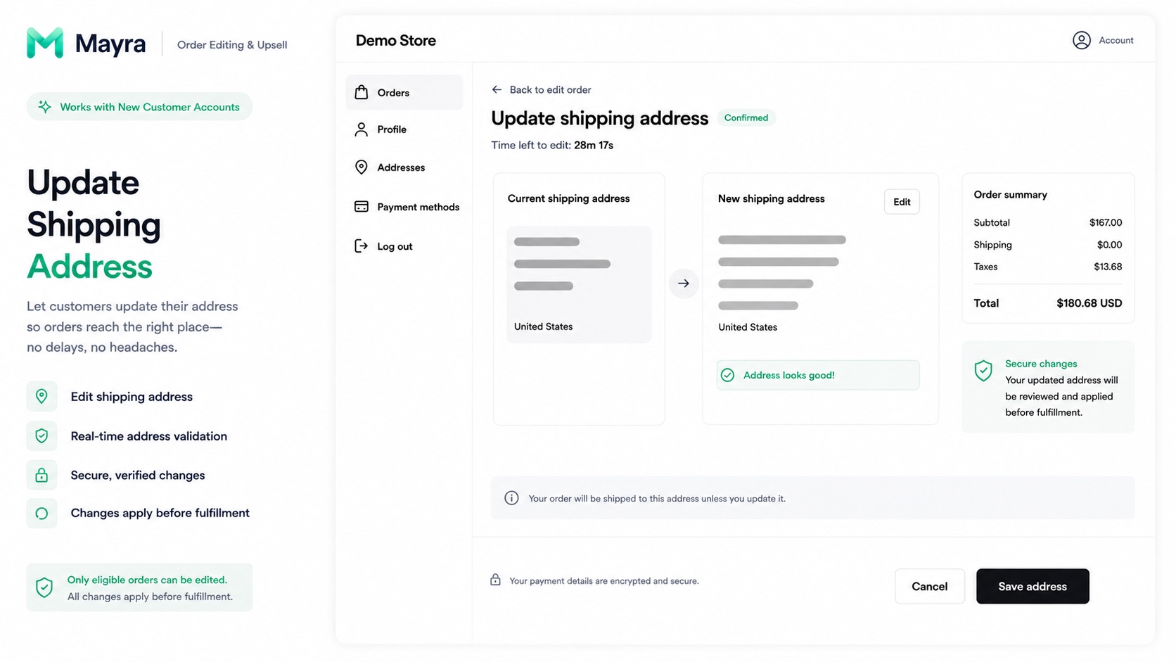This screenshot has height=662, width=1176.
Task: Click the Mayra M logo icon
Action: coord(45,43)
